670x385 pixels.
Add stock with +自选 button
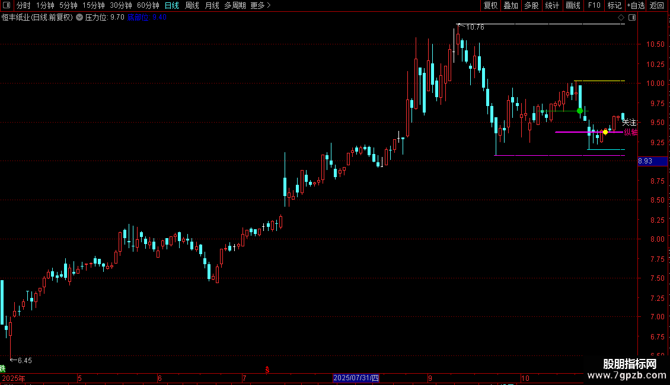click(636, 5)
